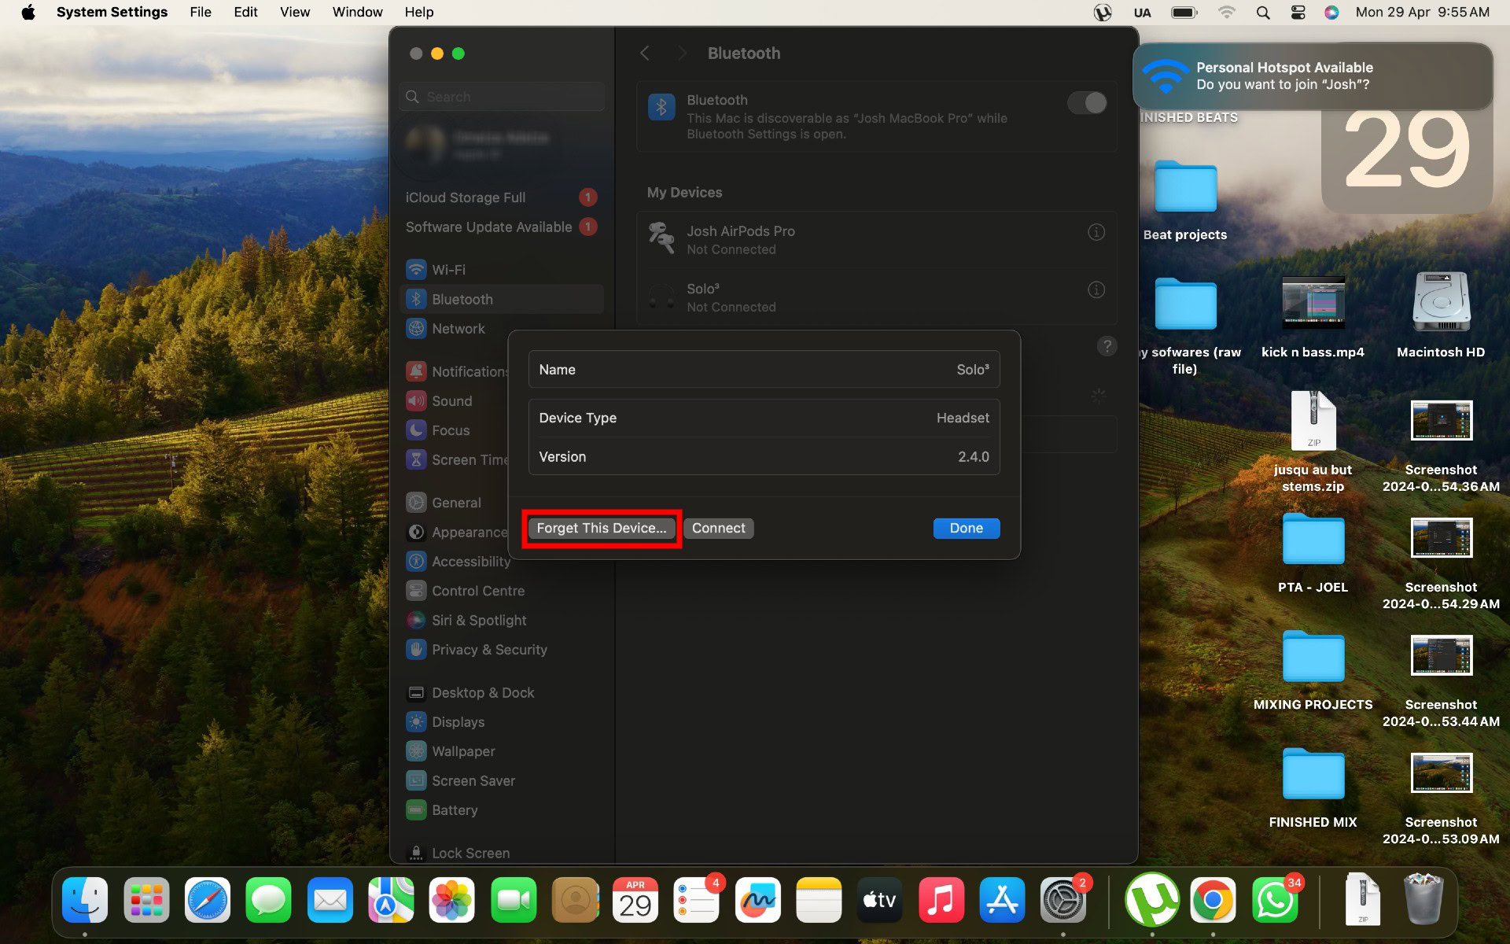This screenshot has width=1510, height=944.
Task: Expand Josh AirPods Pro device info
Action: (x=1096, y=231)
